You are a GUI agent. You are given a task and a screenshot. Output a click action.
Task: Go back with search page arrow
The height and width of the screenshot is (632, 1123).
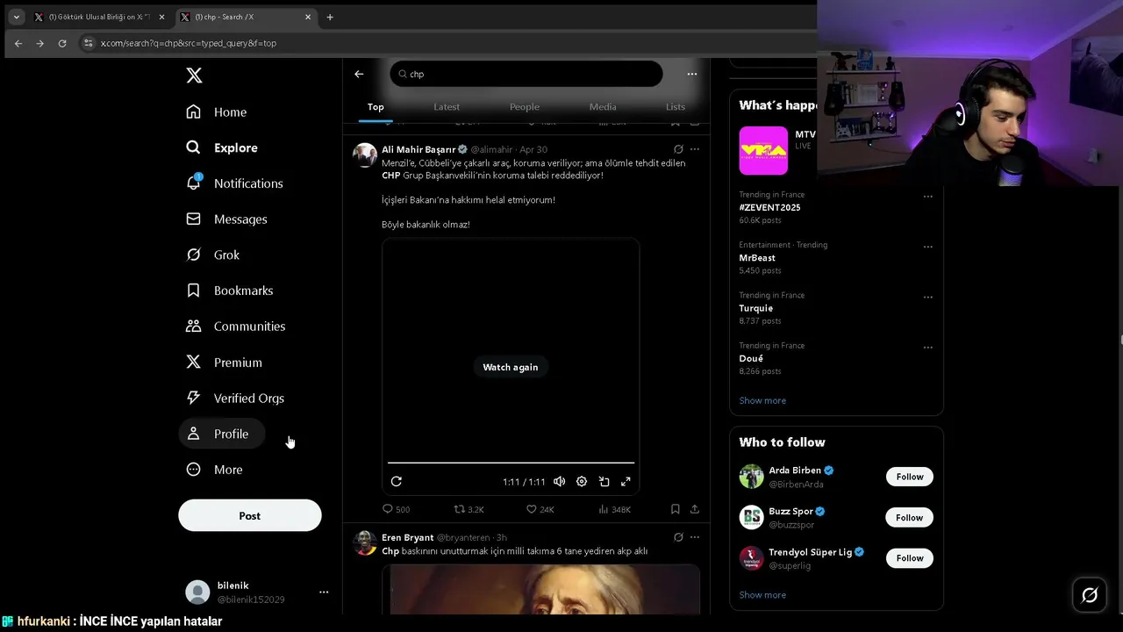(x=359, y=74)
